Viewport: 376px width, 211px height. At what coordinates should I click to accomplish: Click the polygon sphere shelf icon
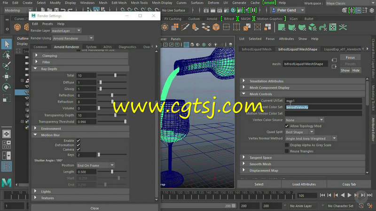coord(17,27)
